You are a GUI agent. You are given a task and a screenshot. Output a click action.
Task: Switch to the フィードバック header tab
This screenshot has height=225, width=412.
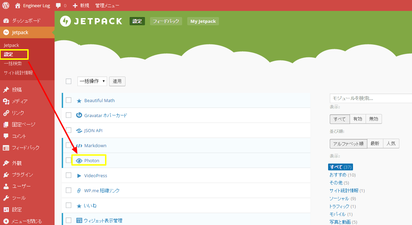point(166,21)
